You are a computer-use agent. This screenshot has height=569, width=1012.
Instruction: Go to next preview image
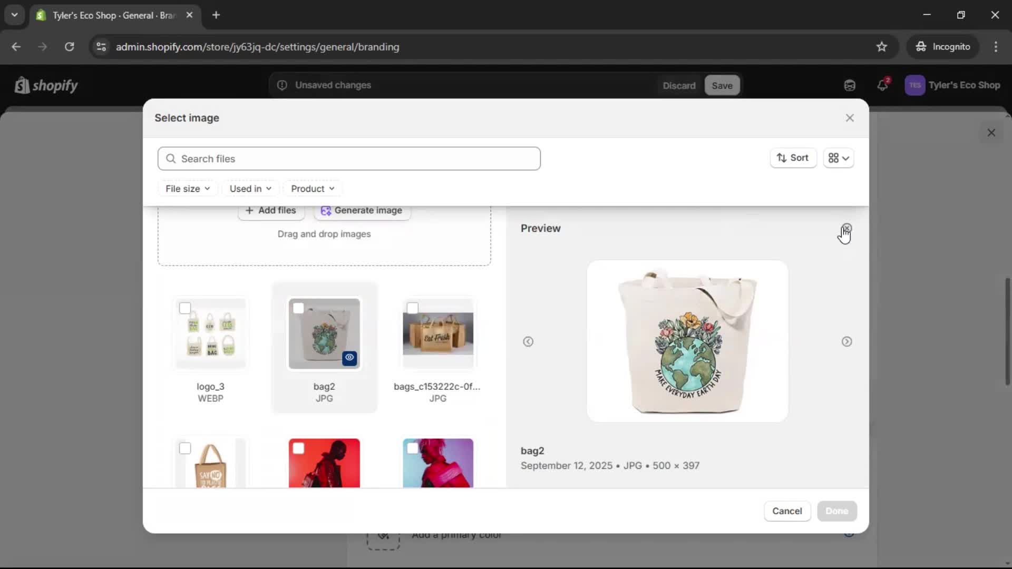pos(846,341)
